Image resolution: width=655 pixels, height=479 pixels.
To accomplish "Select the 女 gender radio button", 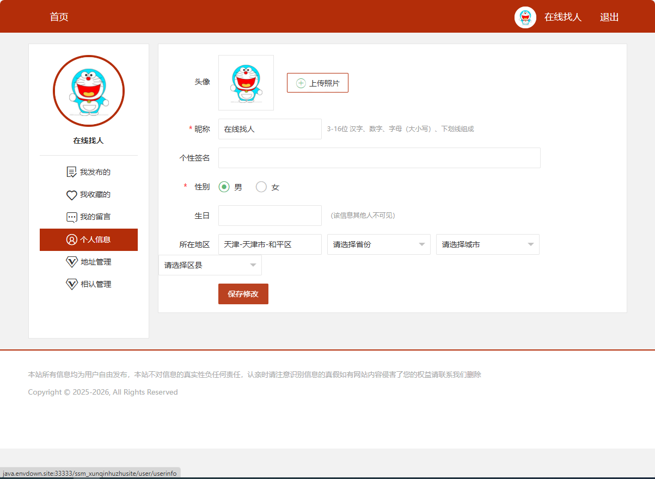I will (x=261, y=186).
